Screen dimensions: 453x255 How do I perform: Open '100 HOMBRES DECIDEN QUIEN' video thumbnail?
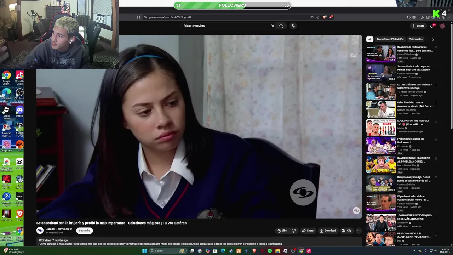(x=381, y=222)
